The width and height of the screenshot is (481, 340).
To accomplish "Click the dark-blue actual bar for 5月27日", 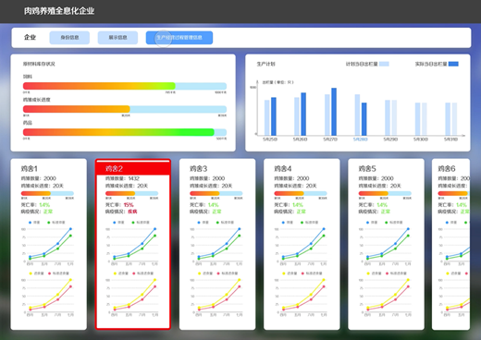I will point(334,112).
